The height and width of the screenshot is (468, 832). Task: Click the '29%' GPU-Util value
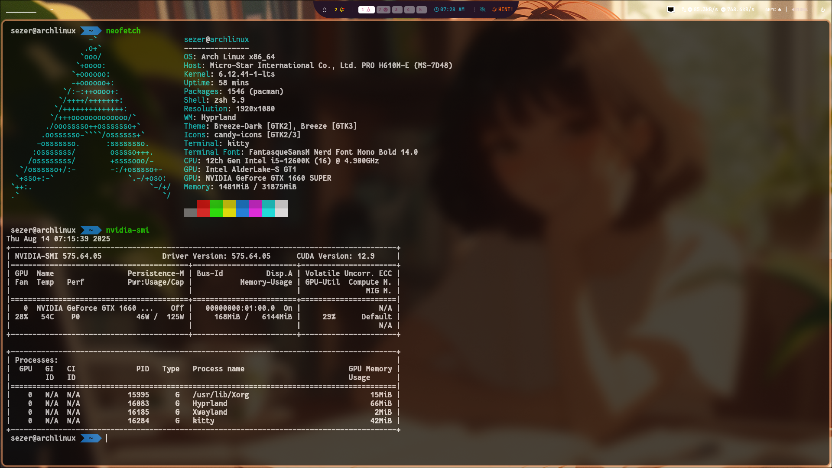(x=329, y=317)
